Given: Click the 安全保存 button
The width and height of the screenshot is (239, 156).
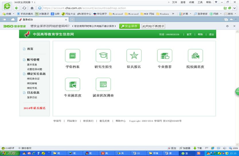Looking at the screenshot, I should [130, 26].
